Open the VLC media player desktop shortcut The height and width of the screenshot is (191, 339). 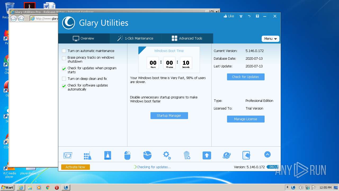point(9,171)
